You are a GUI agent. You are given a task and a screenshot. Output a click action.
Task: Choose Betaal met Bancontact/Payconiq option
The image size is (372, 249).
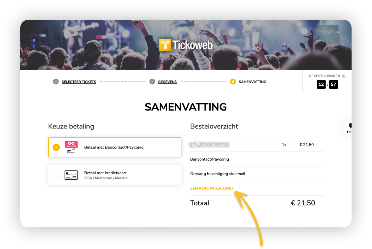click(x=114, y=147)
